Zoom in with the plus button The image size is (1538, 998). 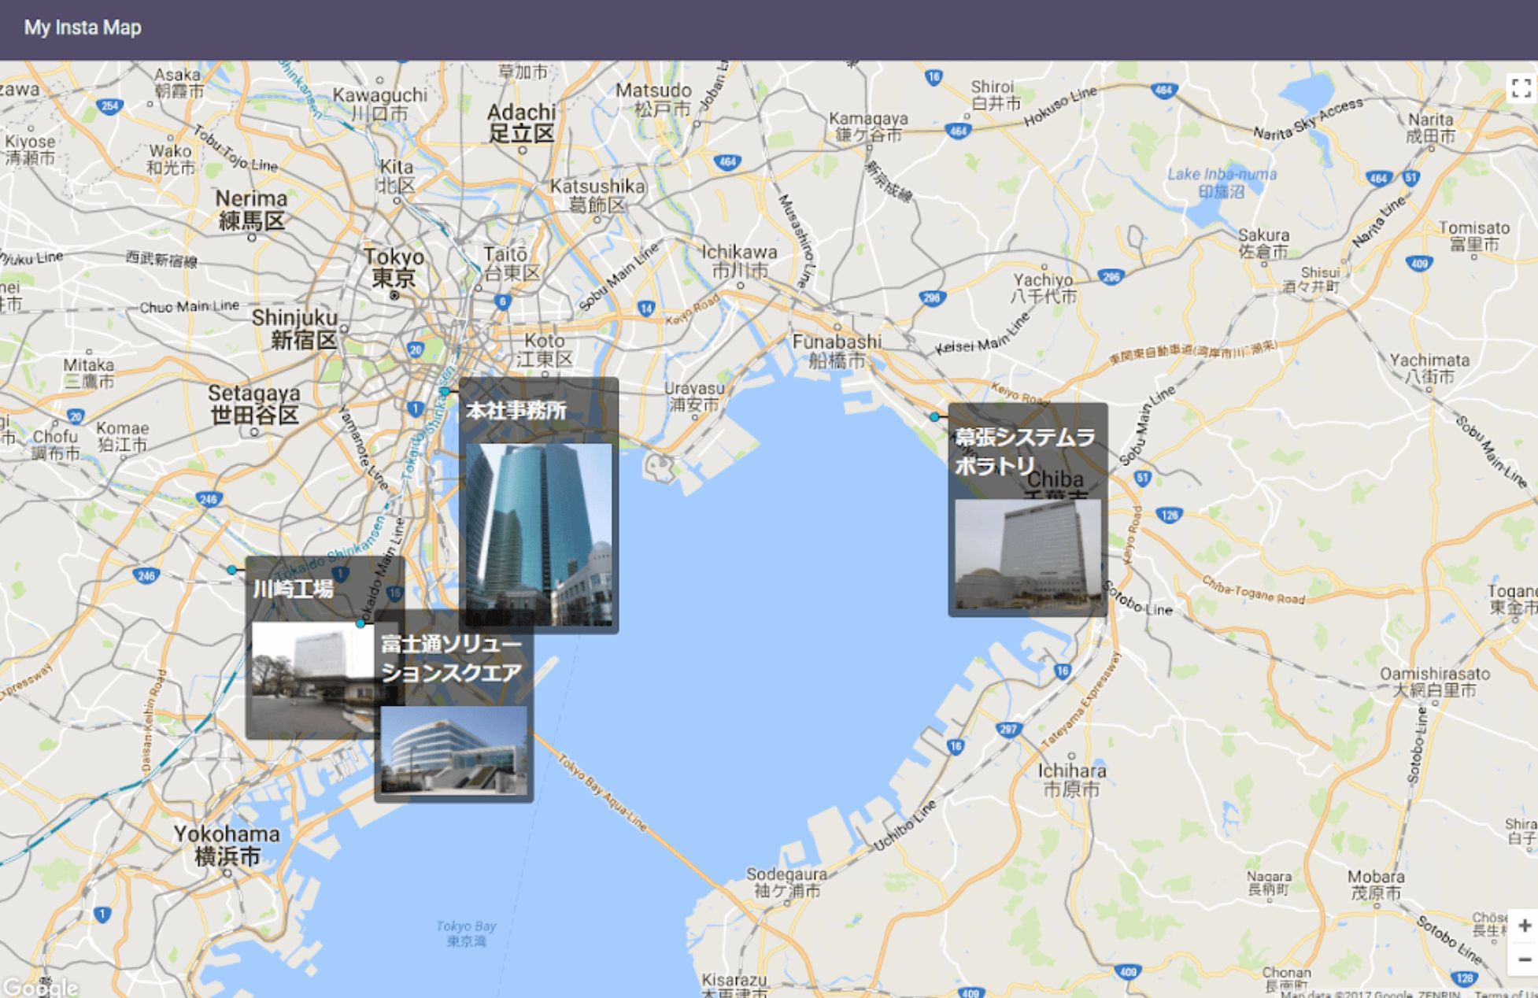(1524, 926)
